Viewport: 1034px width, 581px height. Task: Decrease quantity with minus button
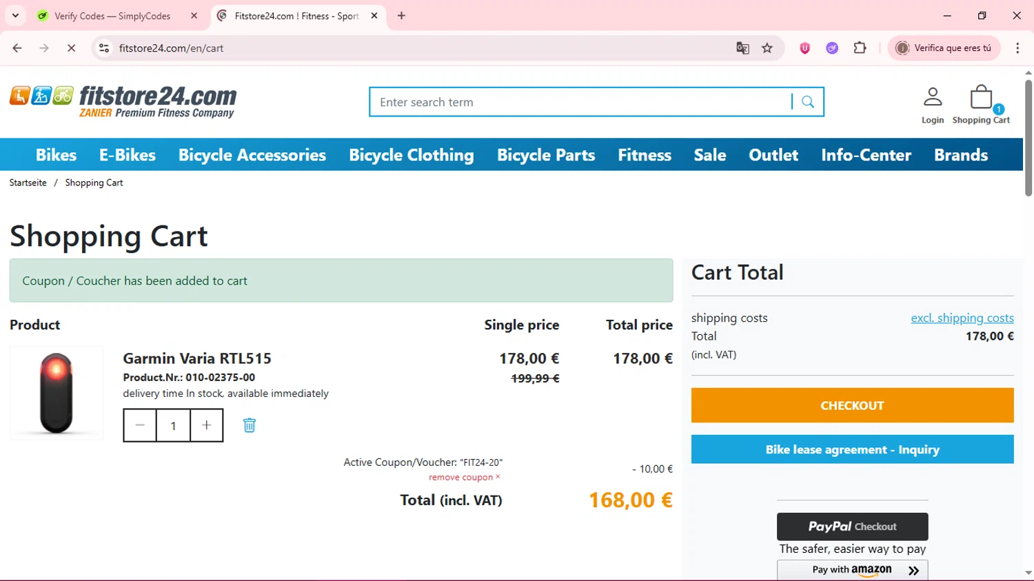(x=140, y=425)
